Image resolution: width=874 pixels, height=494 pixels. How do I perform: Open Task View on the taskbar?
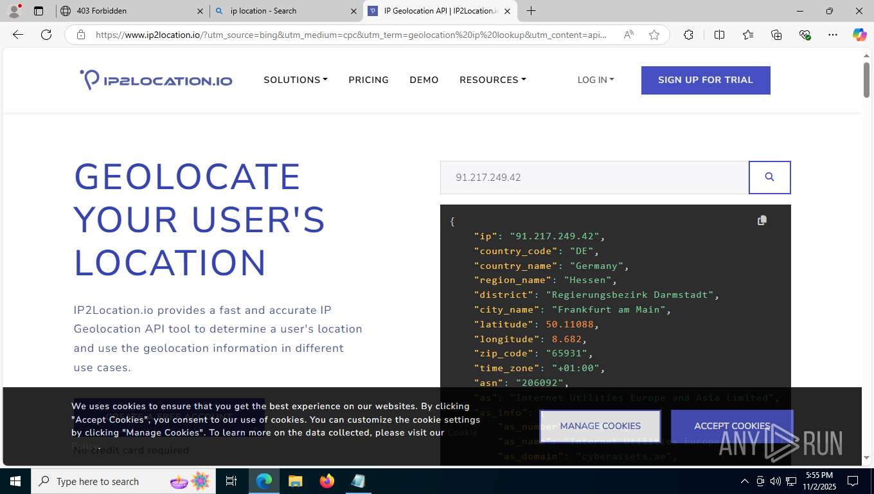[231, 481]
